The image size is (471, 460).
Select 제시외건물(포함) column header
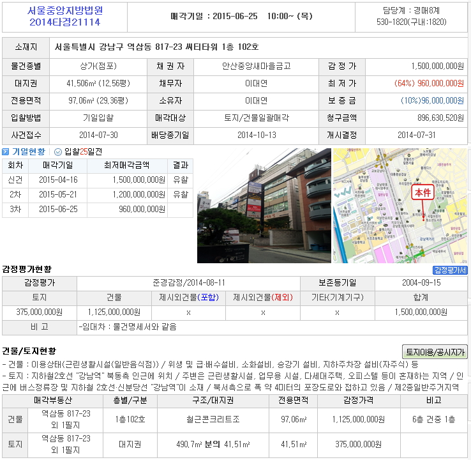(189, 298)
